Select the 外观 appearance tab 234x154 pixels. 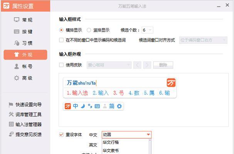[x=25, y=55]
